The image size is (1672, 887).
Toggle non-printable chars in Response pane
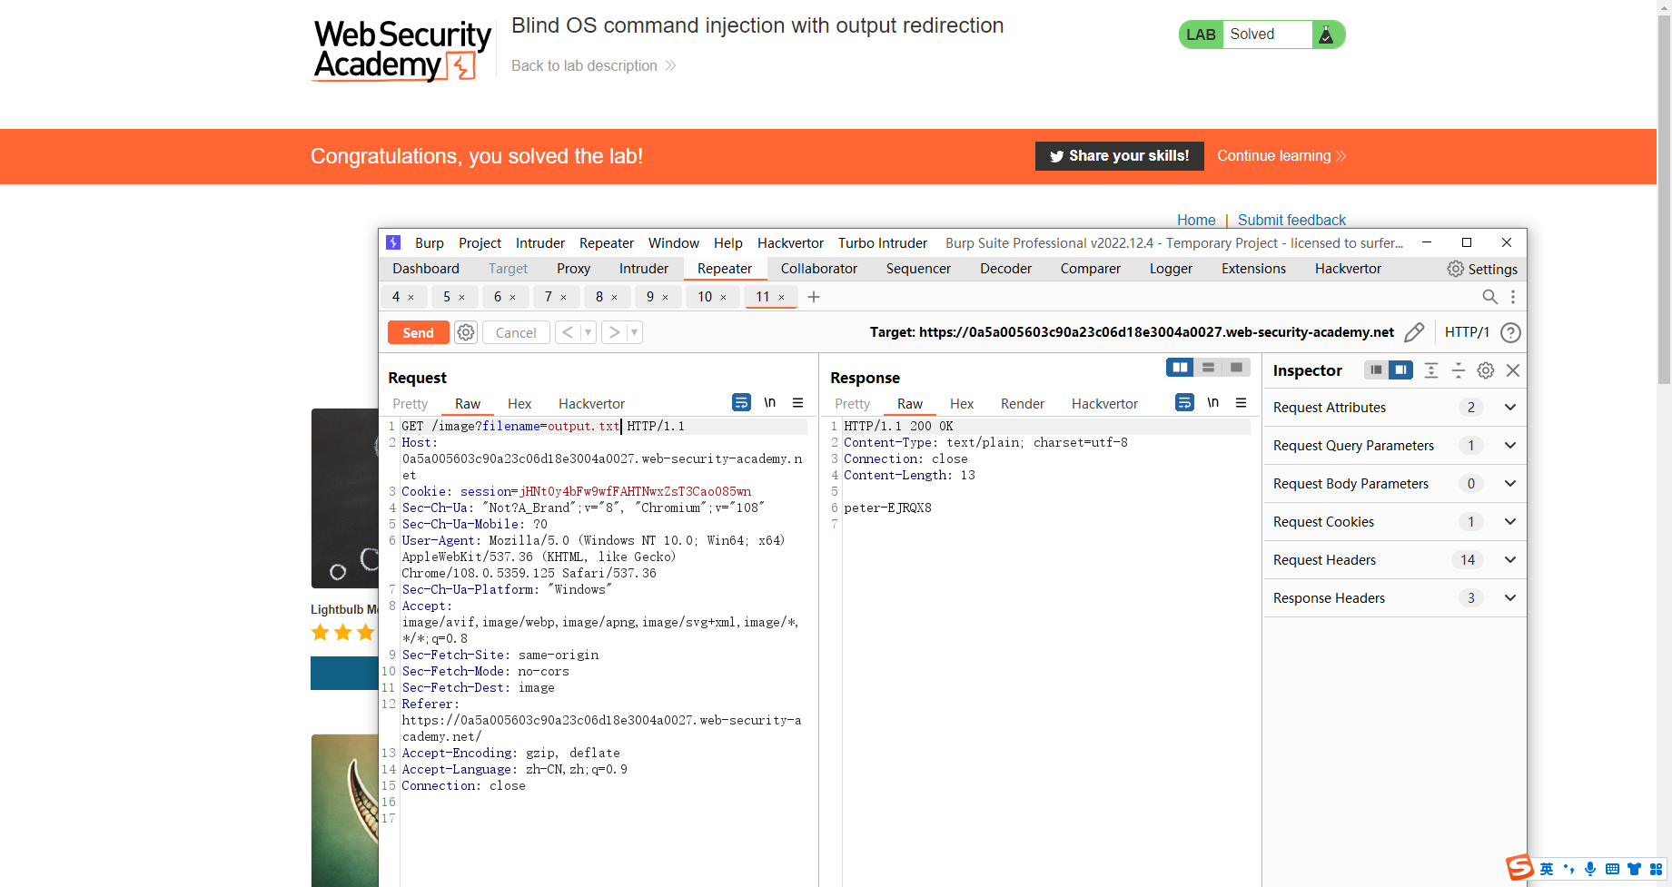(1212, 402)
